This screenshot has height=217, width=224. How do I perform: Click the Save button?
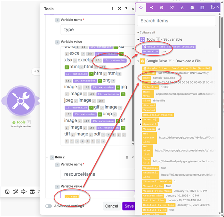tap(129, 206)
